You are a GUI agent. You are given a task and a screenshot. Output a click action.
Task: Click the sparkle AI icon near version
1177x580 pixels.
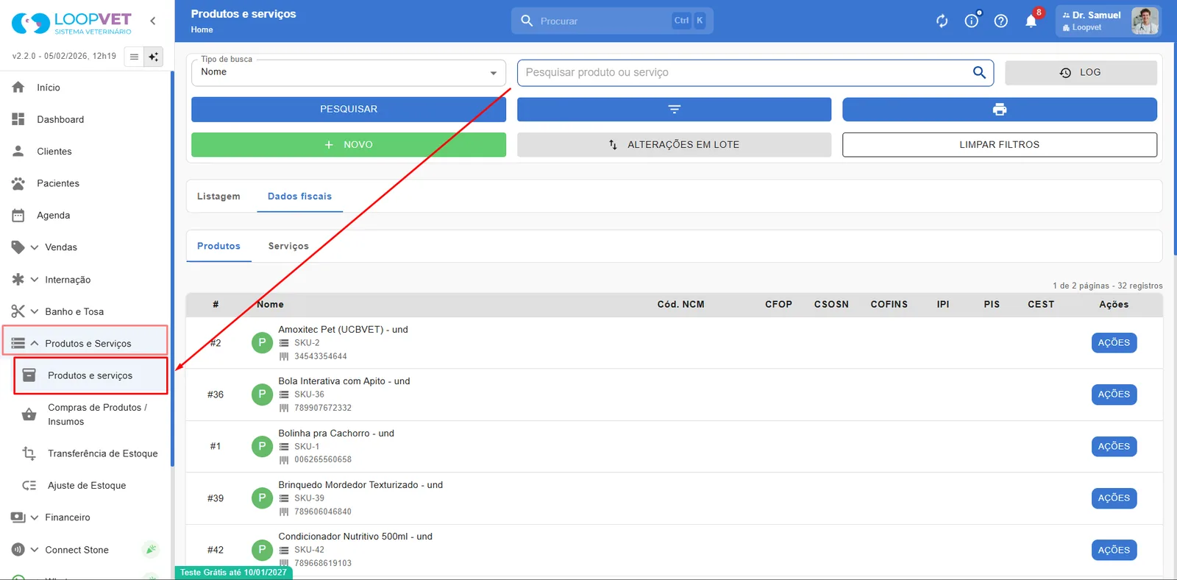tap(153, 57)
